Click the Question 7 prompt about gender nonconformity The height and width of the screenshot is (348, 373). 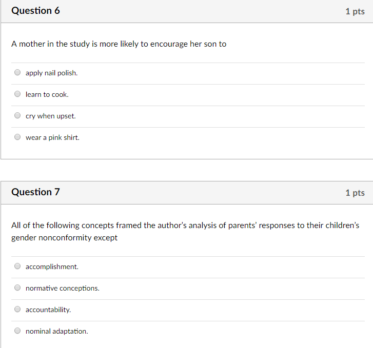(x=185, y=231)
